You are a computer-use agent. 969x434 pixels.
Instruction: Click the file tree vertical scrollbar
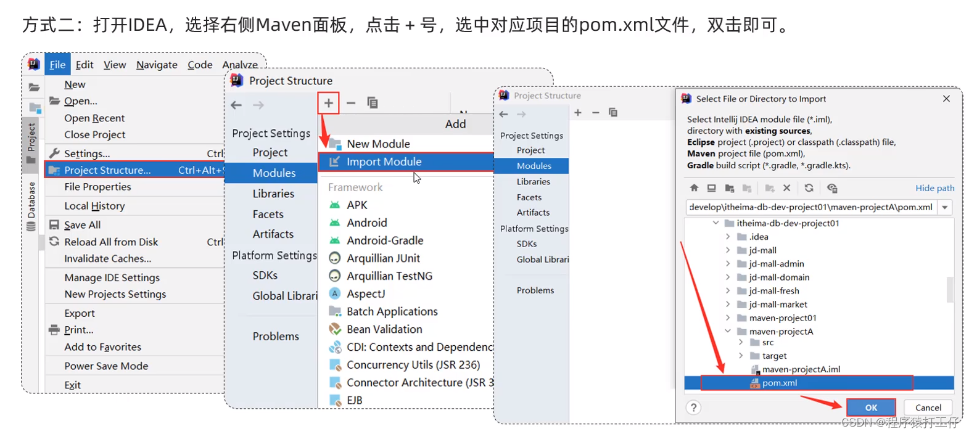tap(950, 290)
